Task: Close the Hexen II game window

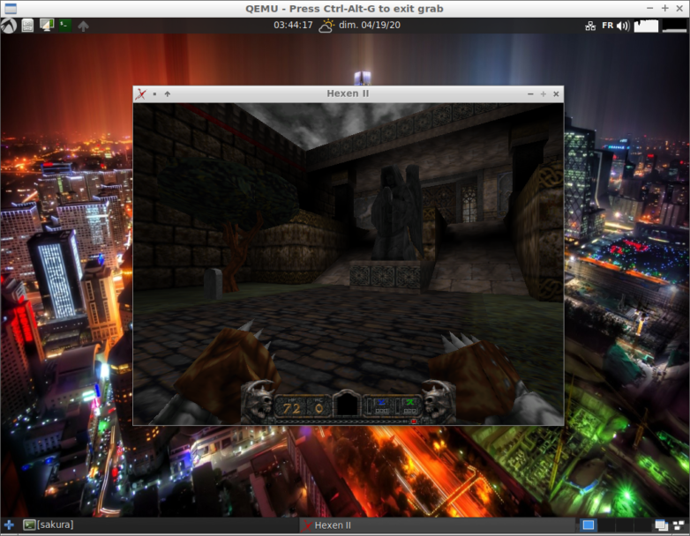Action: (x=556, y=94)
